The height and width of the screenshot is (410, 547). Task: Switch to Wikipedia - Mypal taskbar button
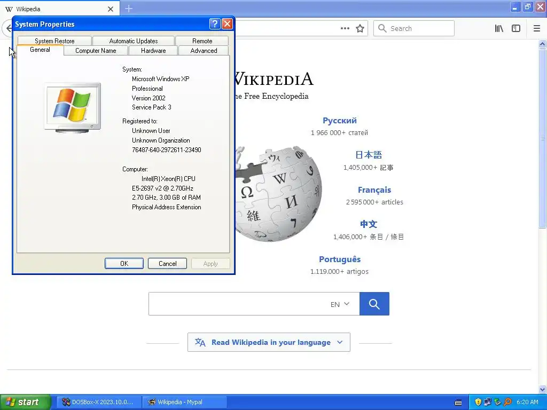185,402
